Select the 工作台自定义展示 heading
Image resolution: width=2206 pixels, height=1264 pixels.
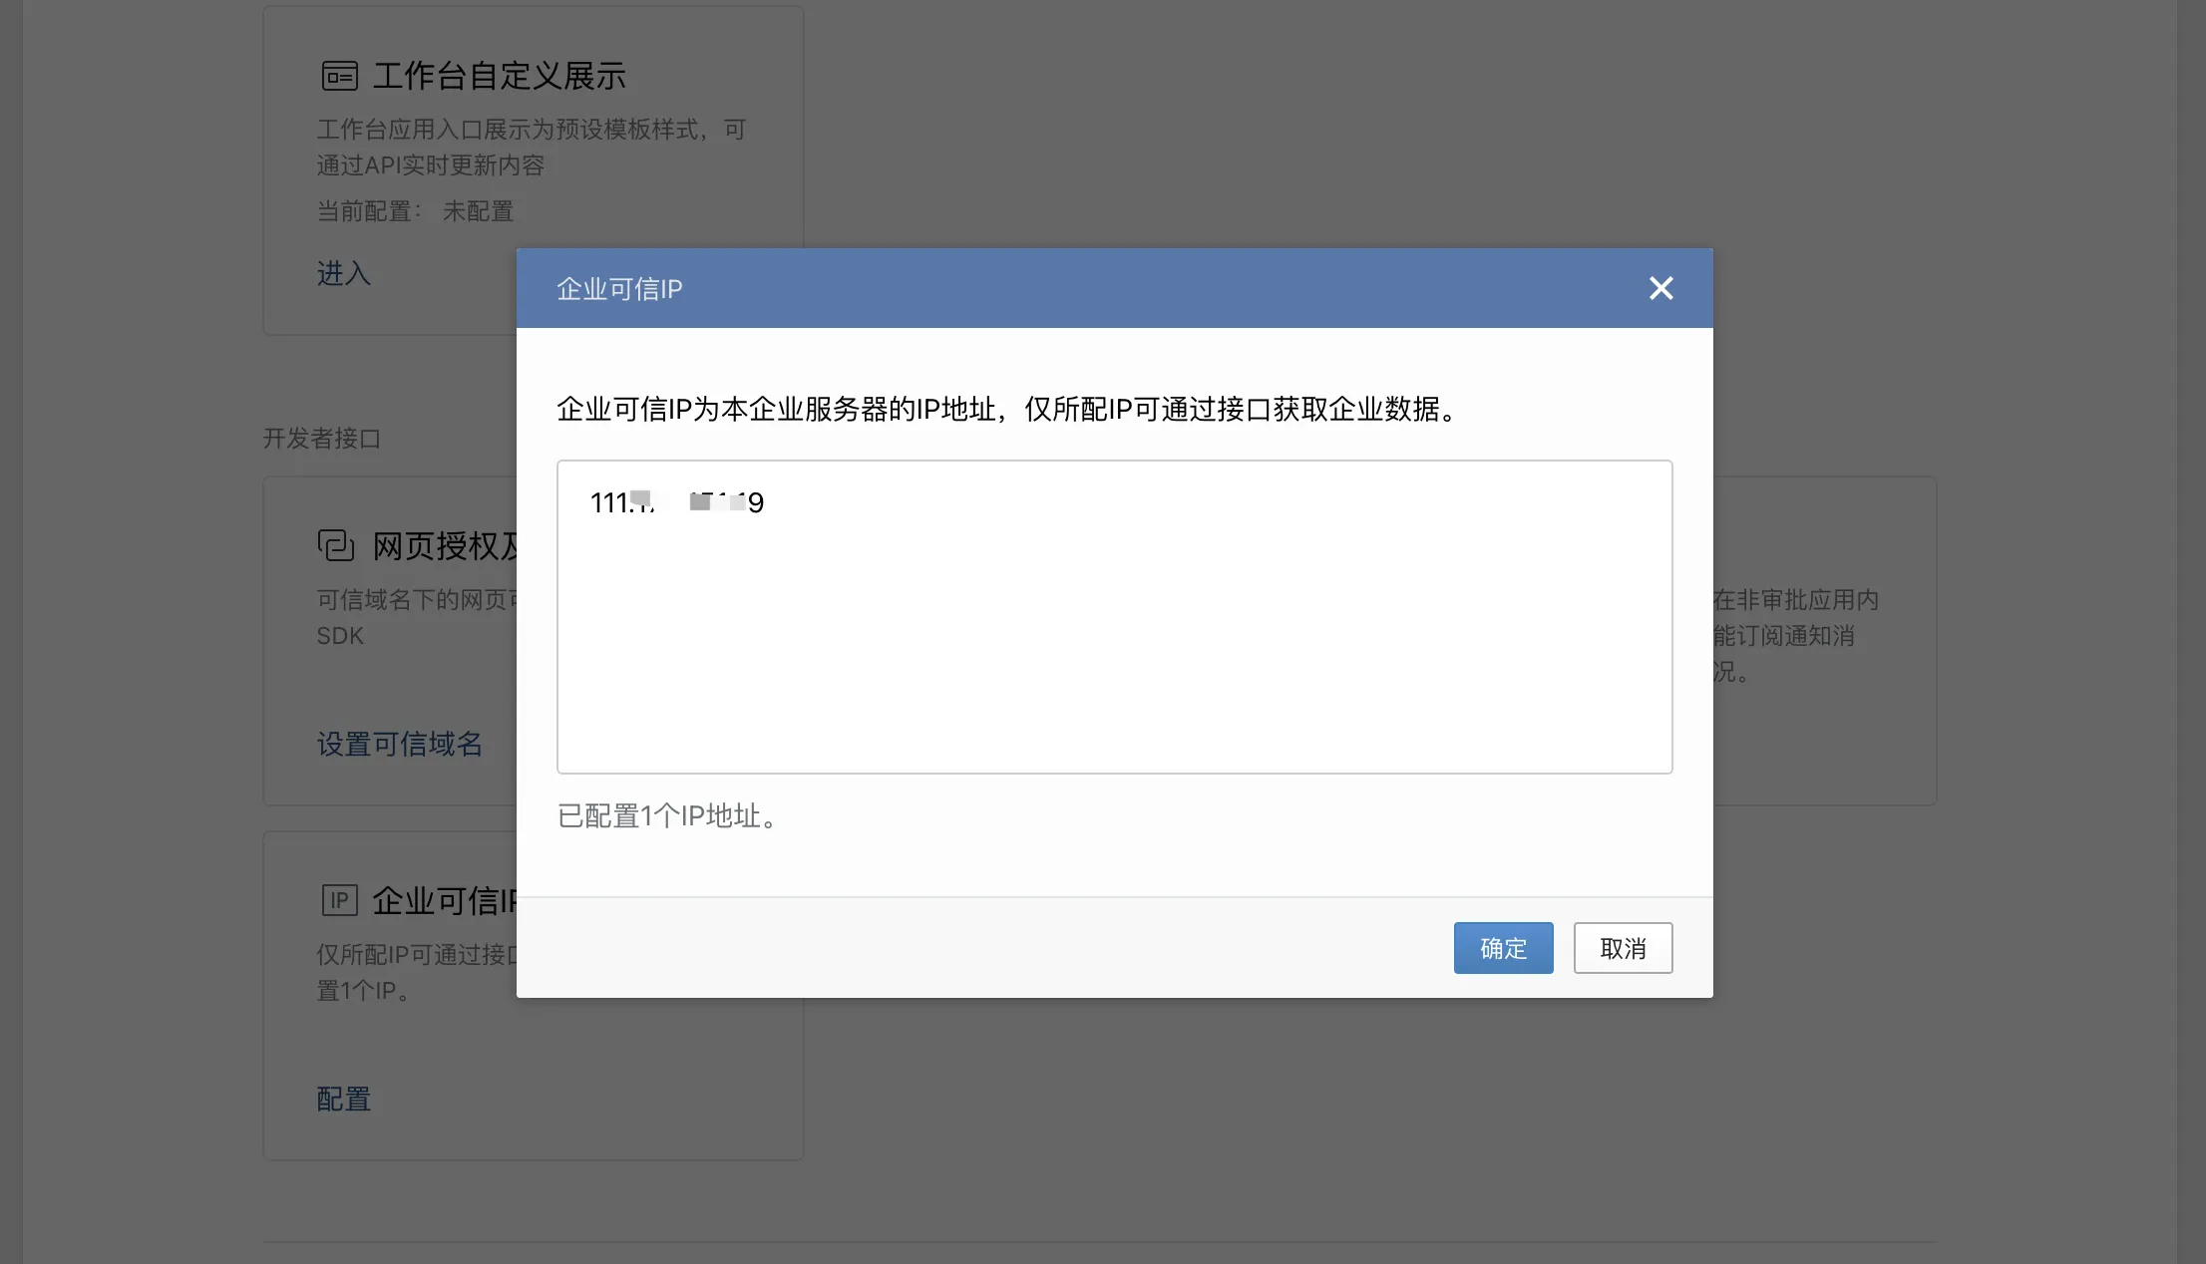click(x=500, y=76)
